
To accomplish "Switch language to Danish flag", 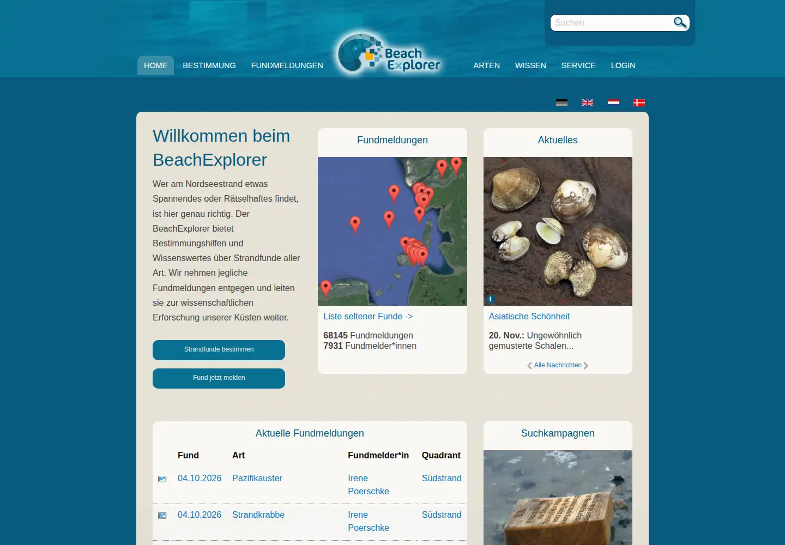I will [x=639, y=102].
